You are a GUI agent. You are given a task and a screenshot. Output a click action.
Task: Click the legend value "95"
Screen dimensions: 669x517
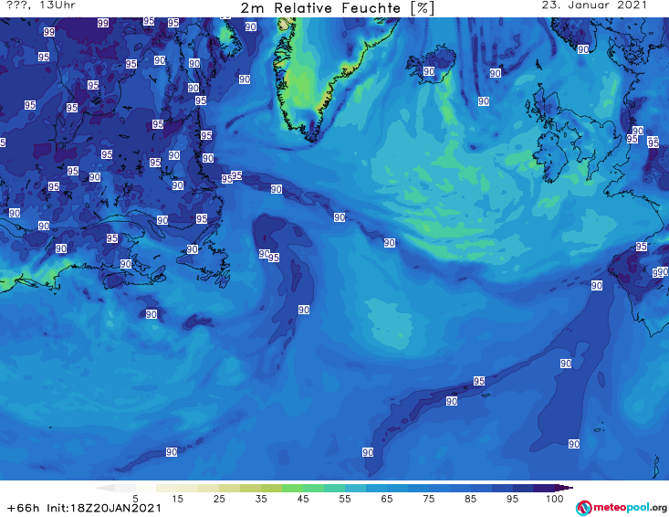pyautogui.click(x=512, y=499)
